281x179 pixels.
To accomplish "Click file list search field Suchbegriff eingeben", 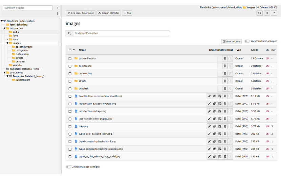I will (121, 33).
